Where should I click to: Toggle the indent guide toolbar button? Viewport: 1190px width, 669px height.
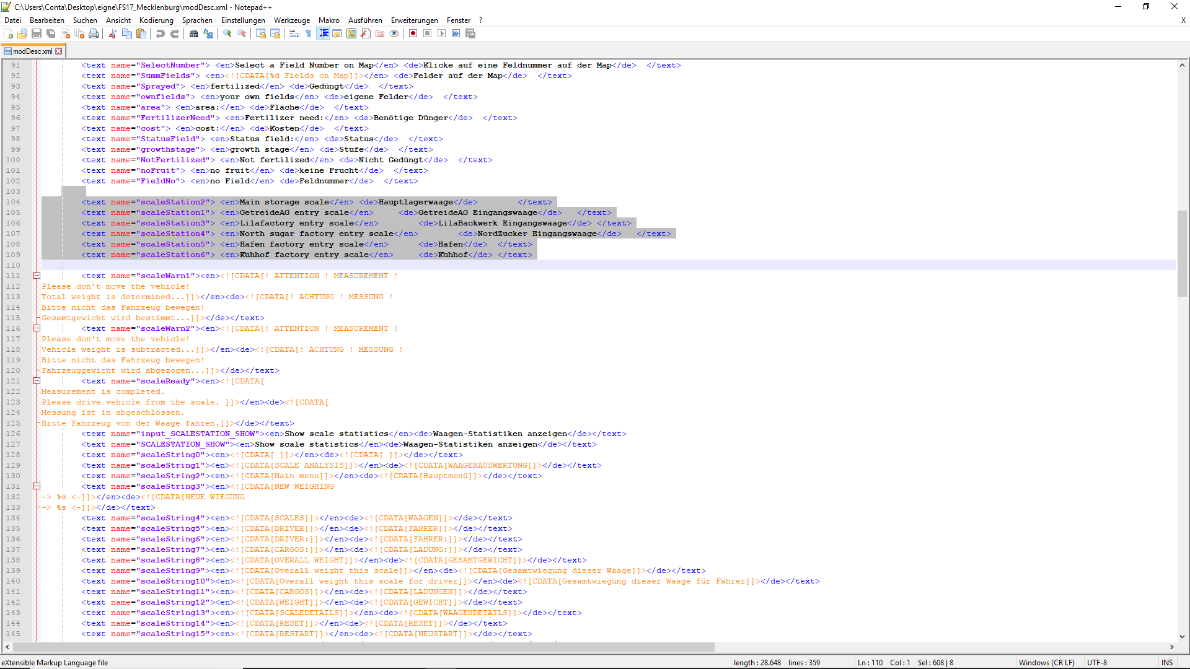point(323,33)
